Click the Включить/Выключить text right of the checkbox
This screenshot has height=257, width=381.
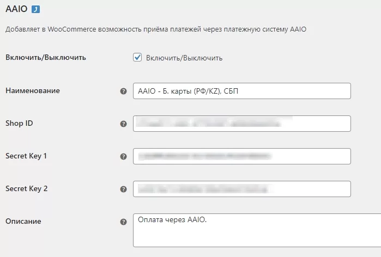pos(184,58)
